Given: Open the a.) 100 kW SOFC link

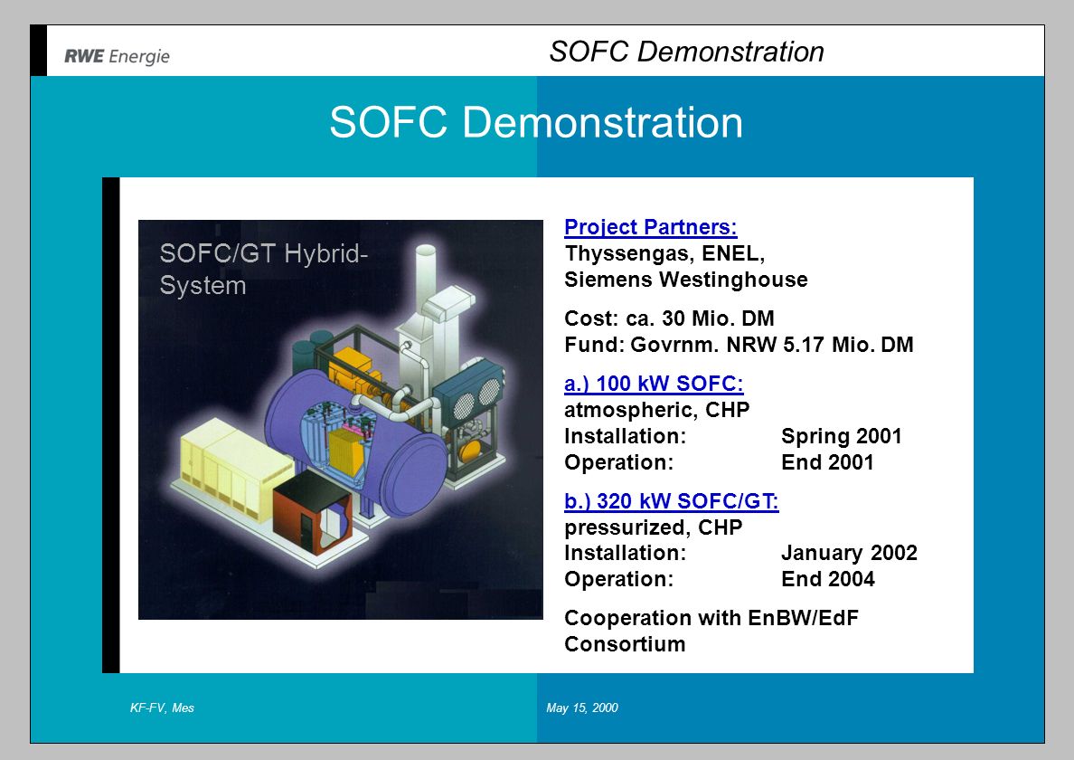Looking at the screenshot, I should point(654,383).
